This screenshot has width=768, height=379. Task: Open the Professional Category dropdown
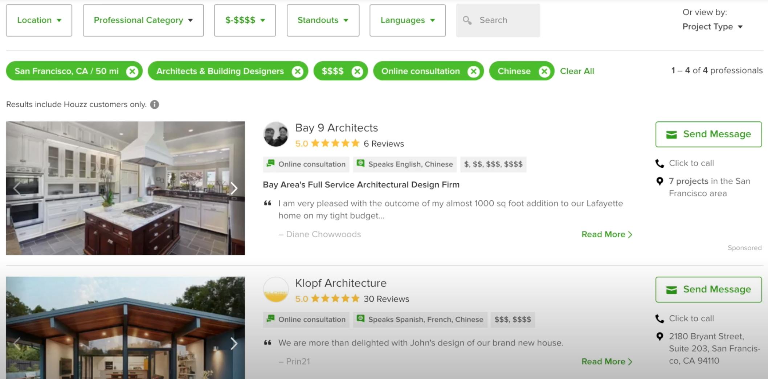coord(143,20)
